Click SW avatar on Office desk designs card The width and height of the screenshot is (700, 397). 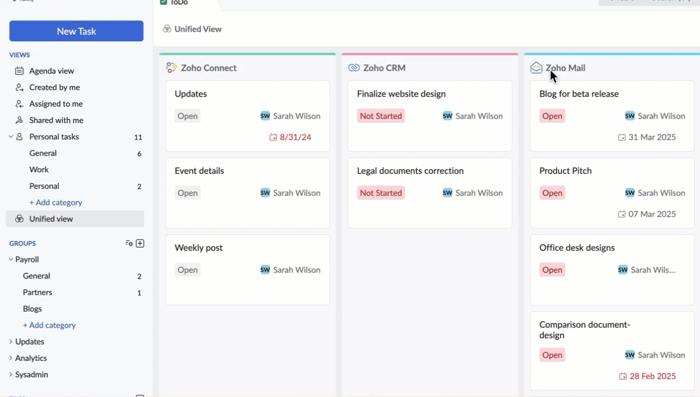tap(623, 270)
